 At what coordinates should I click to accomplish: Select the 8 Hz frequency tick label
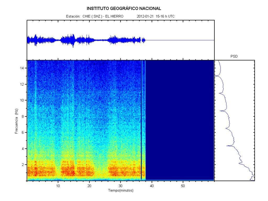pos(23,116)
